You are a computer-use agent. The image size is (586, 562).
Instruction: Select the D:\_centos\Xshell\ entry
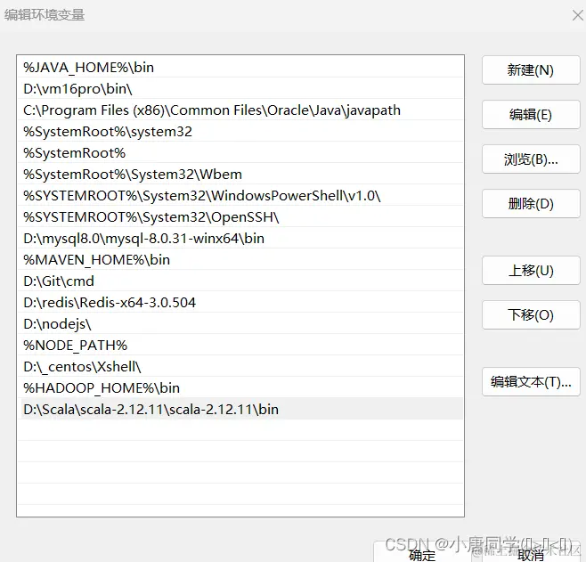(240, 367)
